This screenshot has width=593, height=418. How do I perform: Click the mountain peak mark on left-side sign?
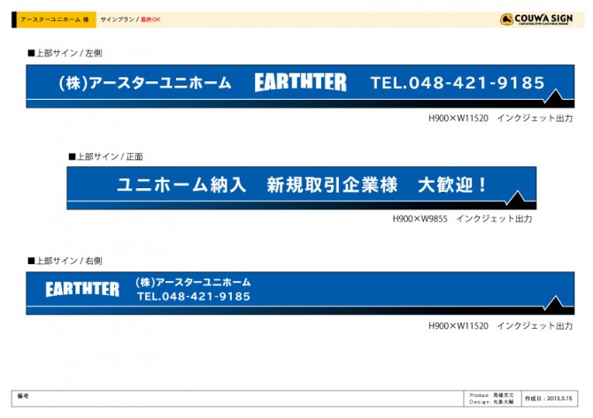[554, 96]
